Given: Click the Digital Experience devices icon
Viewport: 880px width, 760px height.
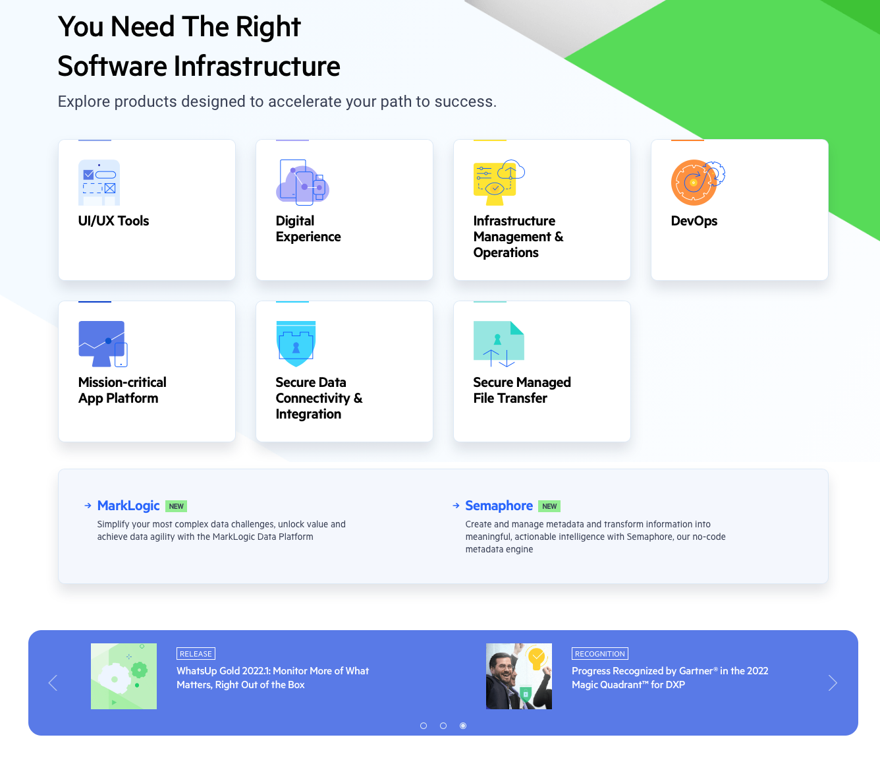Looking at the screenshot, I should pos(302,182).
